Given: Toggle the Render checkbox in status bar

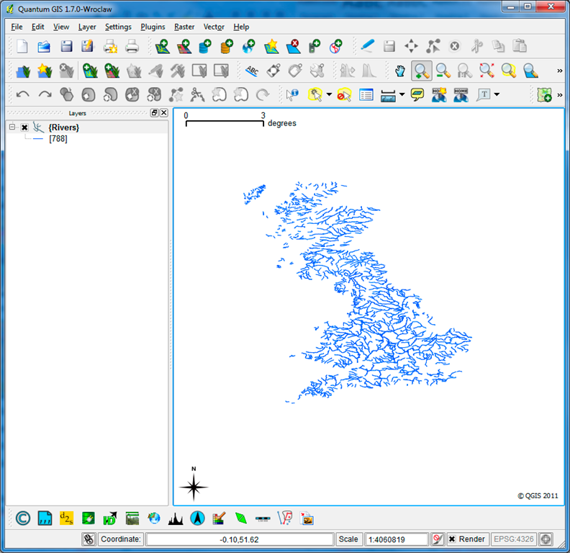Looking at the screenshot, I should click(452, 539).
